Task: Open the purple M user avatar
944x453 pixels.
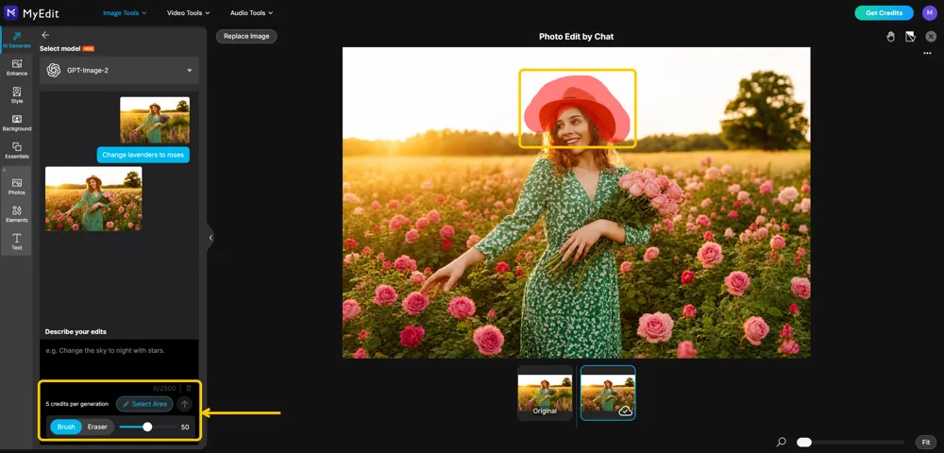Action: (x=930, y=12)
